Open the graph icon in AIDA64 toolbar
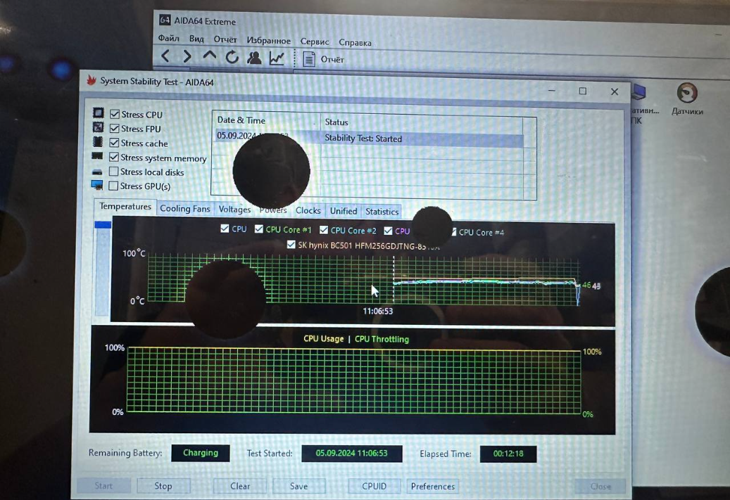The width and height of the screenshot is (730, 500). pyautogui.click(x=277, y=58)
